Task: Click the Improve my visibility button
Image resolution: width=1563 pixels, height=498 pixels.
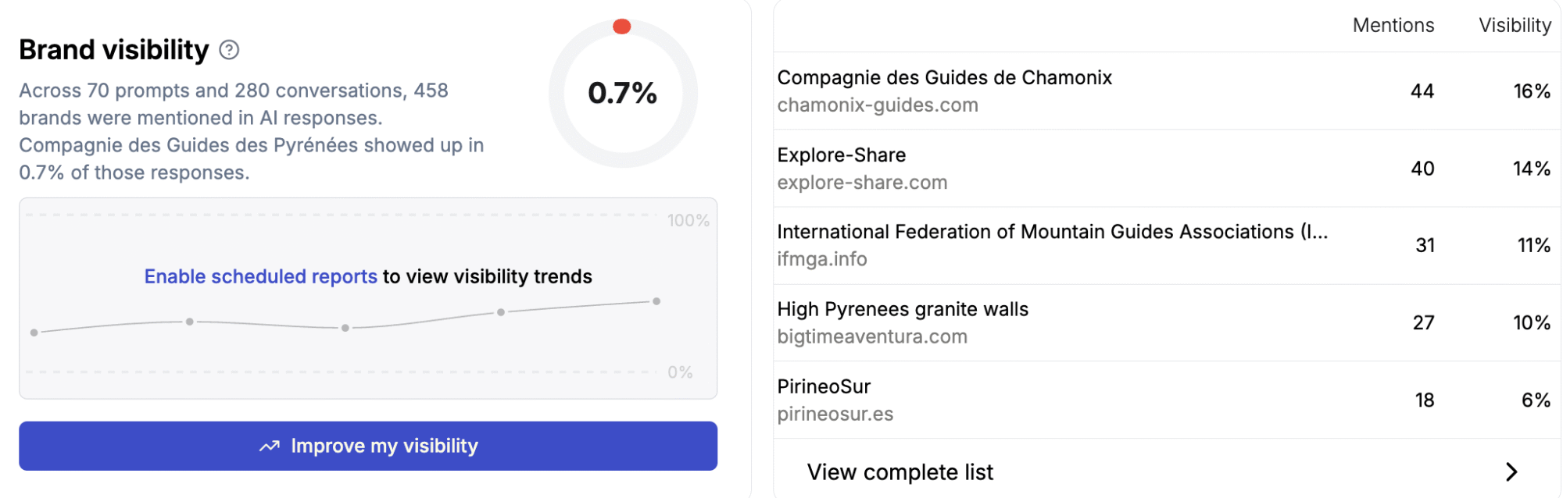Action: click(368, 446)
